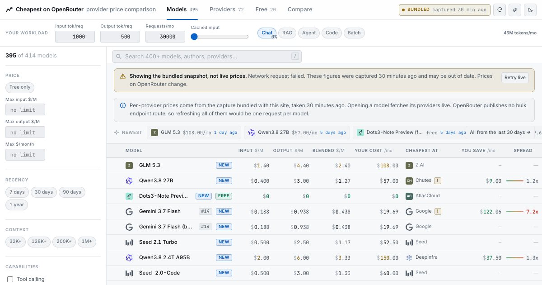
Task: Select the RAG workload preset
Action: (x=287, y=33)
